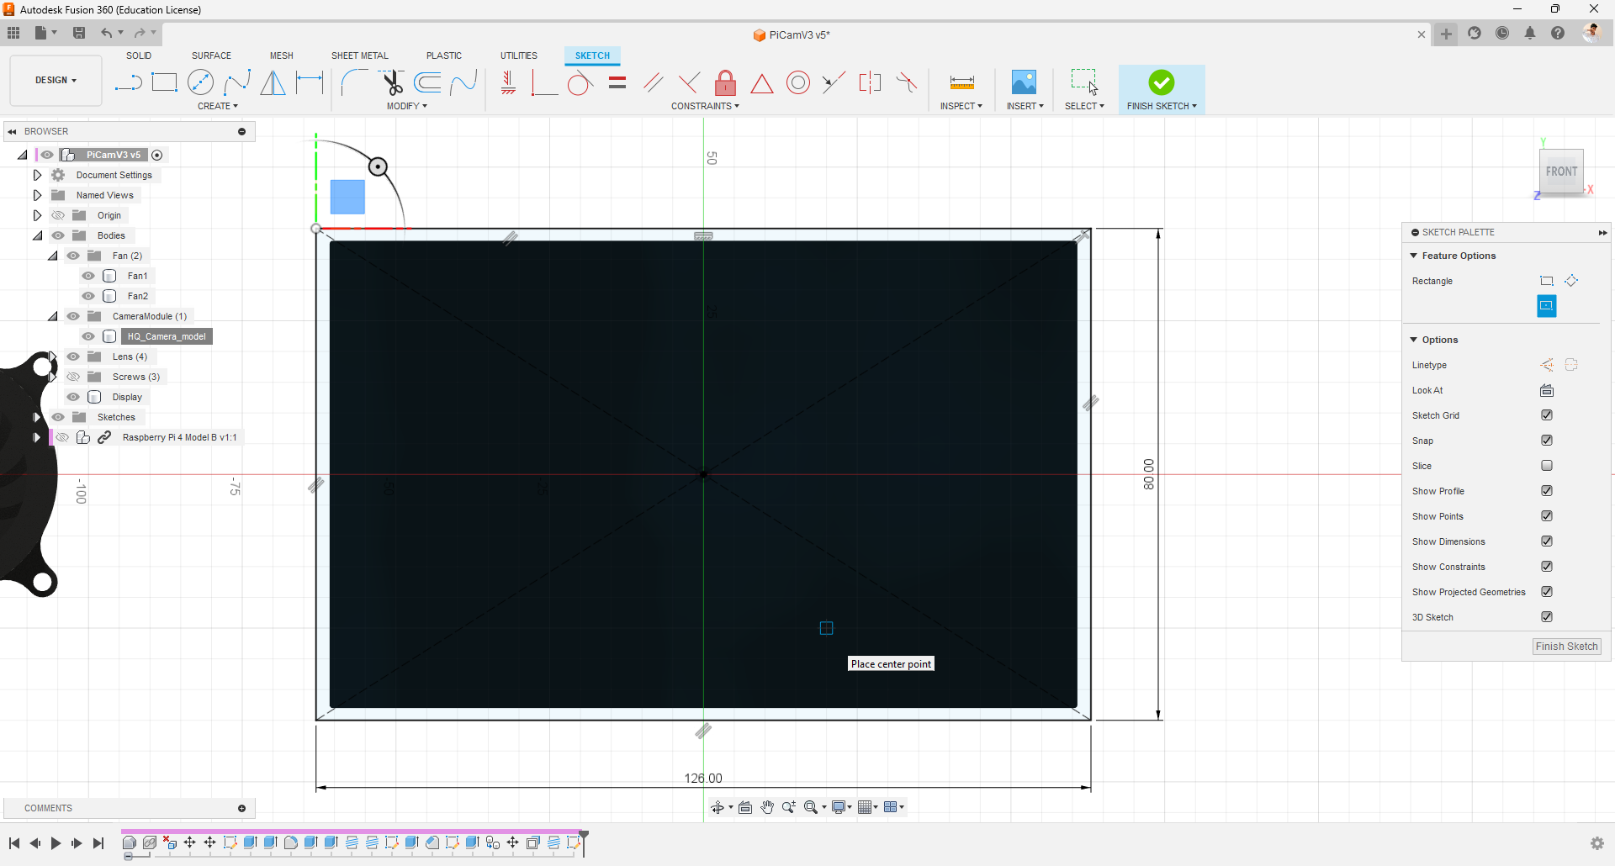The width and height of the screenshot is (1615, 866).
Task: Switch to the SHEET METAL tab
Action: tap(360, 55)
